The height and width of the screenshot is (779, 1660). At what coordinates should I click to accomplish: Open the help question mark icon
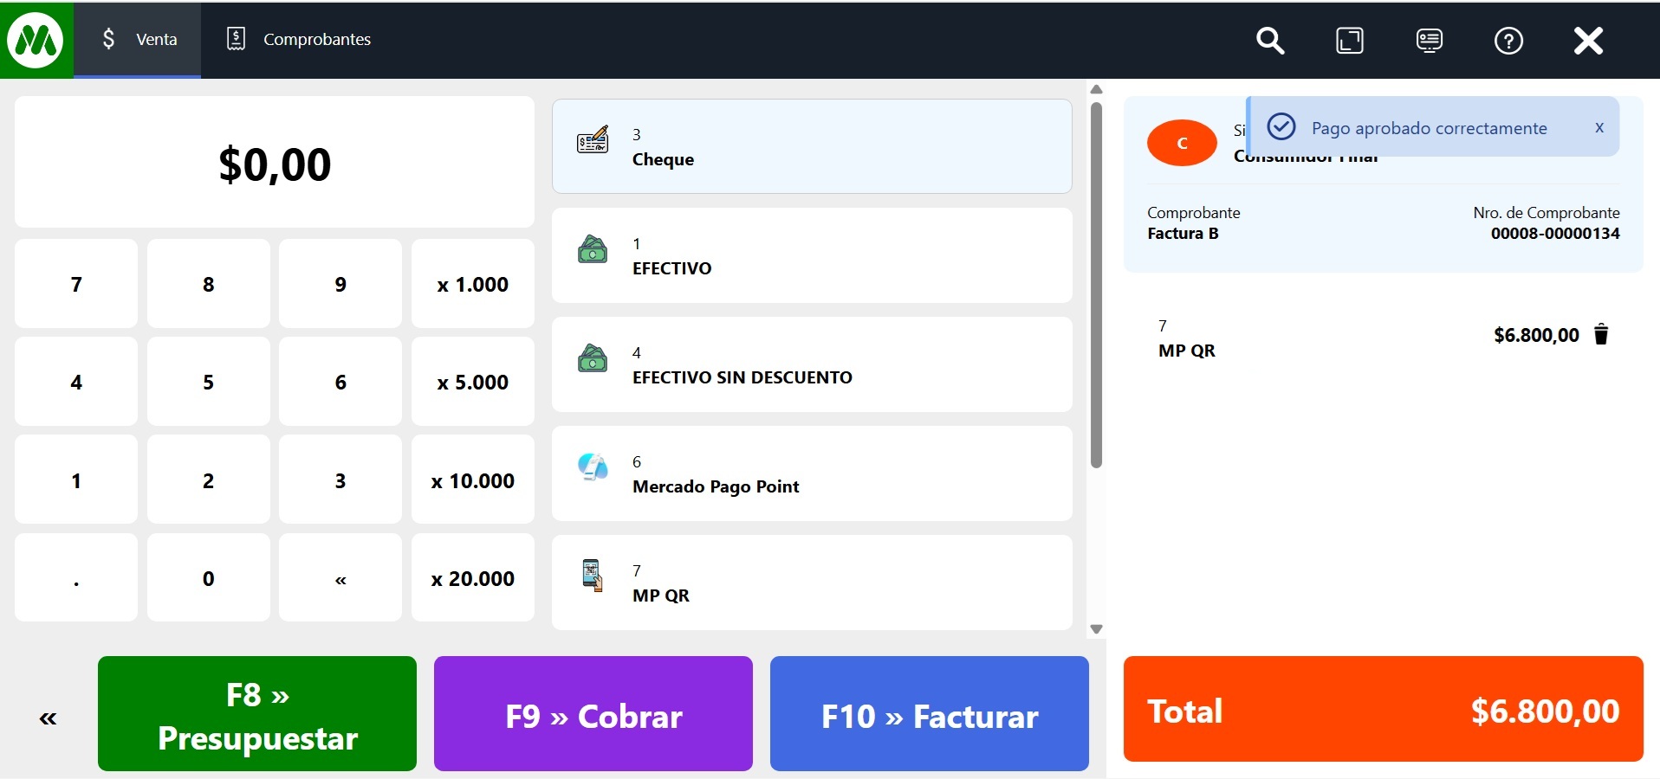[x=1508, y=41]
